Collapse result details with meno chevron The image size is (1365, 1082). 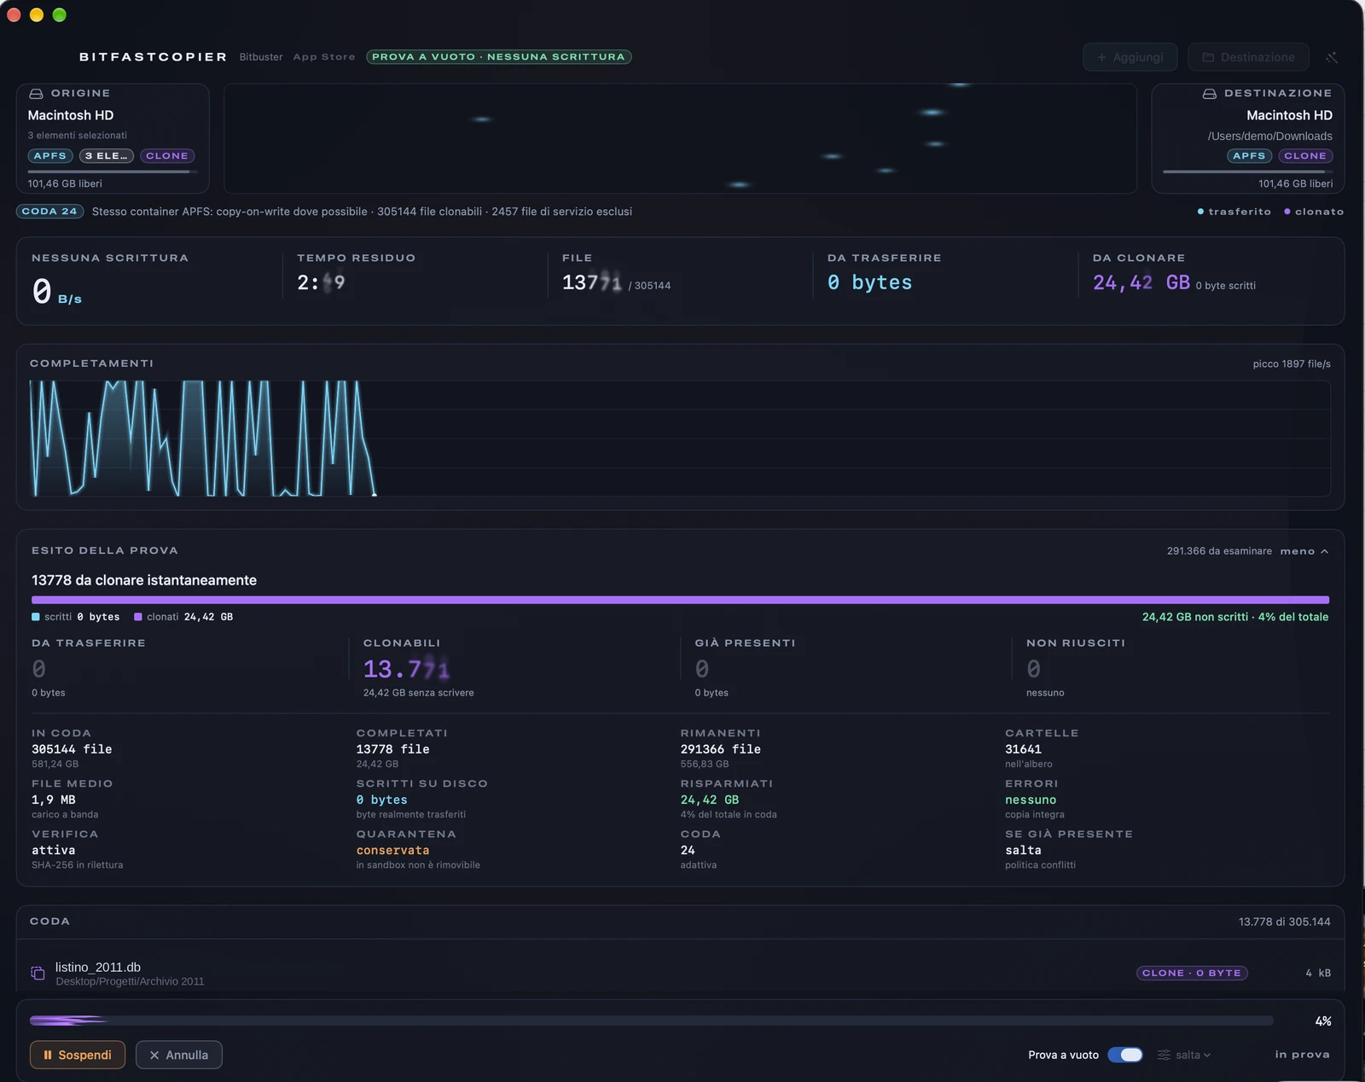1304,551
